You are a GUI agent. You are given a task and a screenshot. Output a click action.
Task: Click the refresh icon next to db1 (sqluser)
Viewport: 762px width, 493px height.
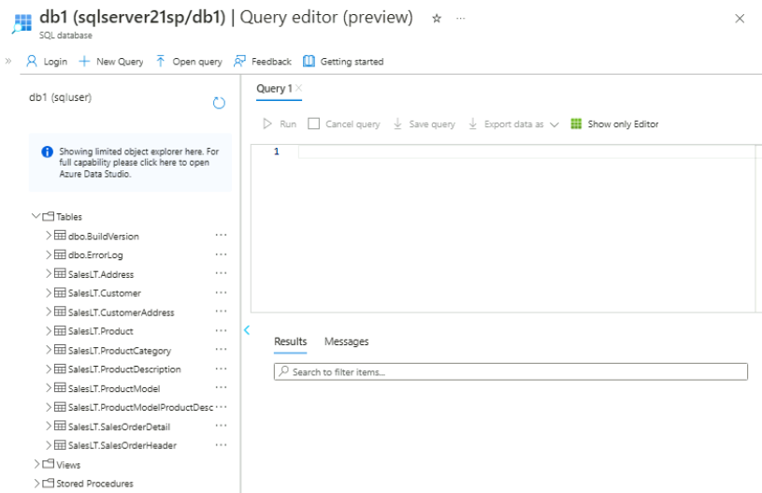tap(220, 103)
